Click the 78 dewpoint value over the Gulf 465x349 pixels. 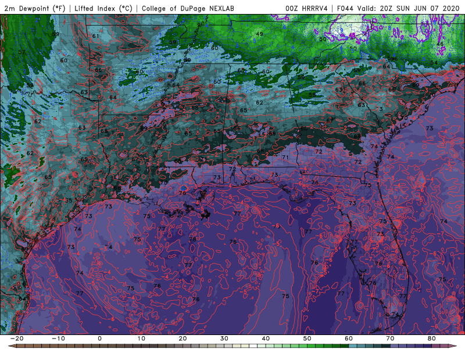[193, 239]
